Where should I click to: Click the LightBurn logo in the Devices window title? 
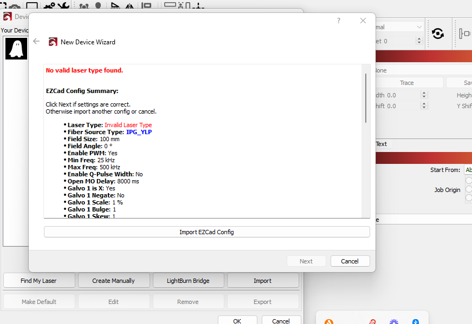pyautogui.click(x=7, y=16)
